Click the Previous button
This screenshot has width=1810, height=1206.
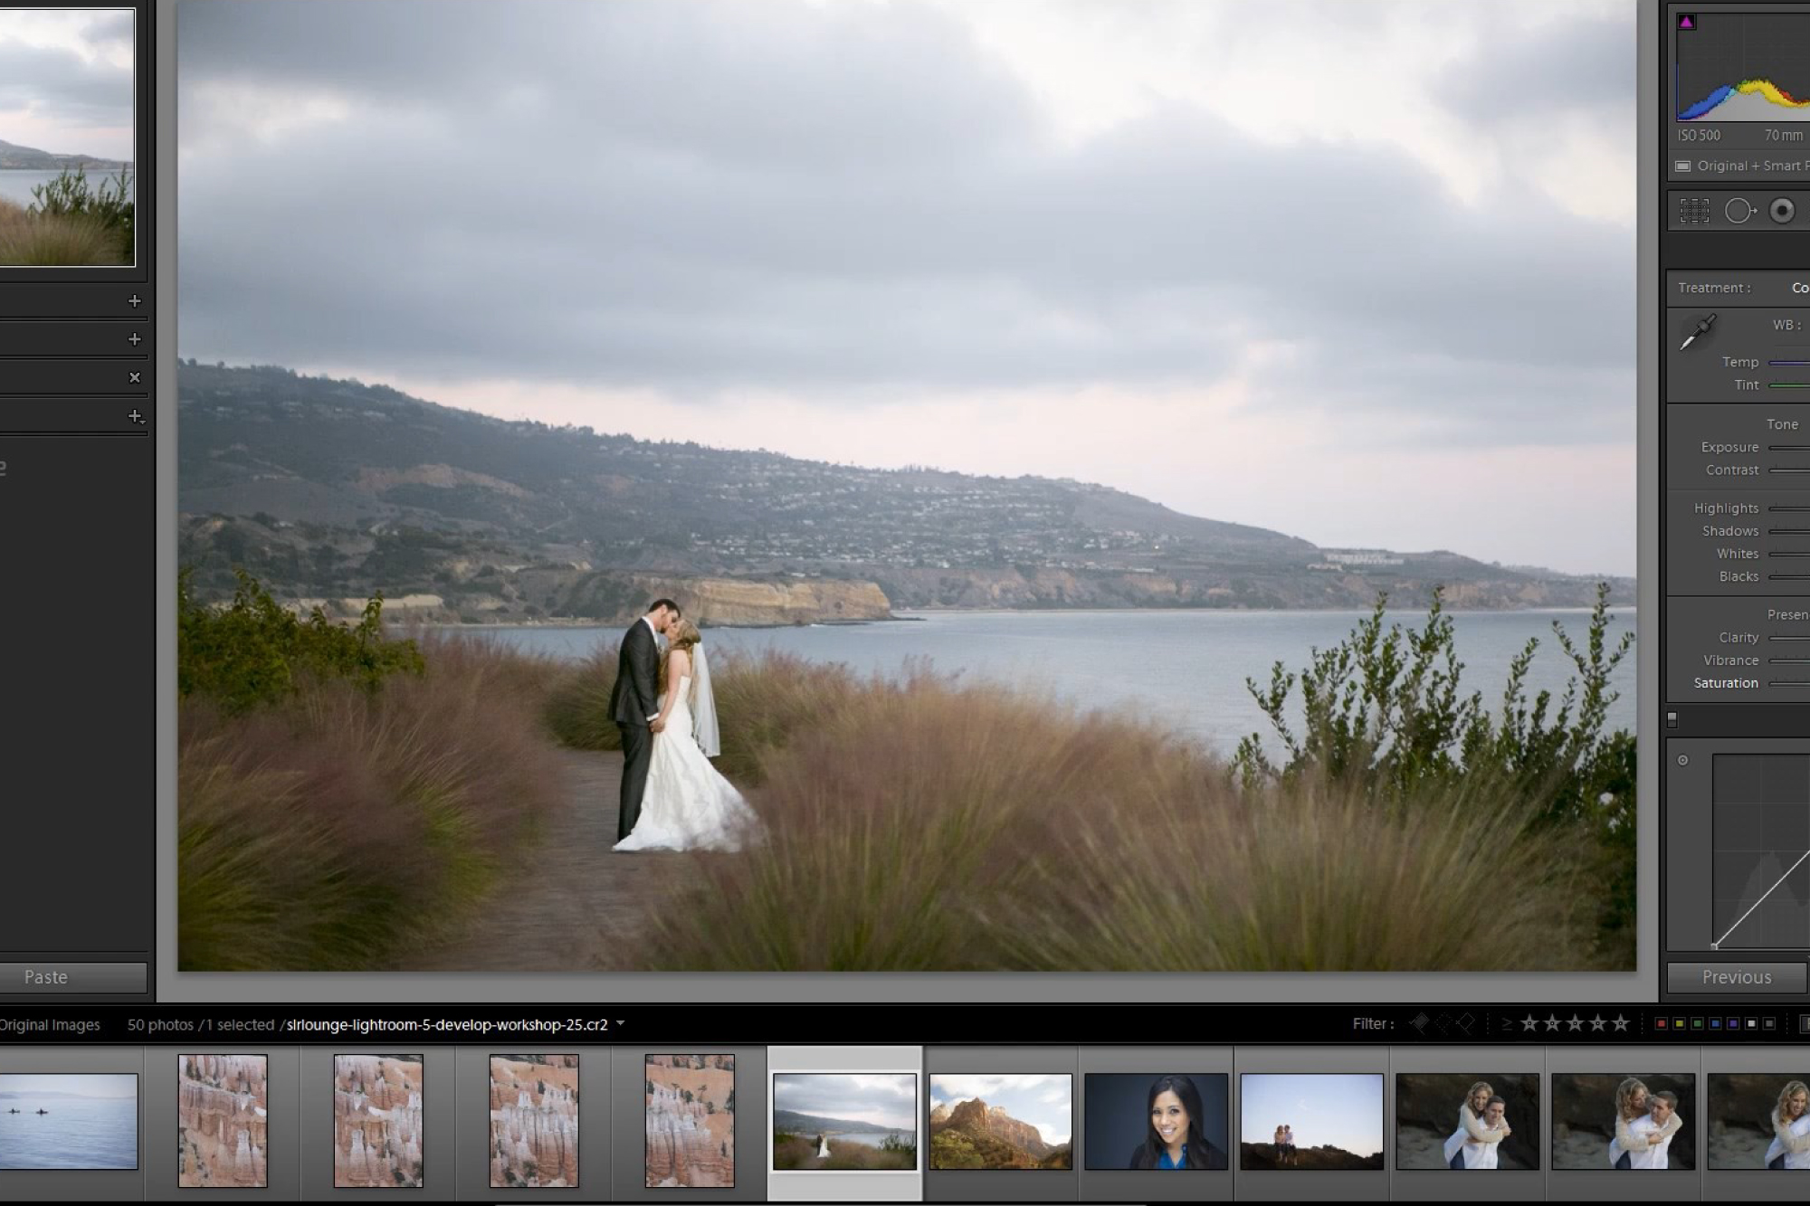click(x=1737, y=977)
